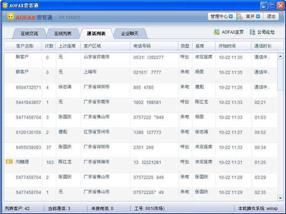Click the title bar smiley app icon
The width and height of the screenshot is (286, 214).
point(5,5)
